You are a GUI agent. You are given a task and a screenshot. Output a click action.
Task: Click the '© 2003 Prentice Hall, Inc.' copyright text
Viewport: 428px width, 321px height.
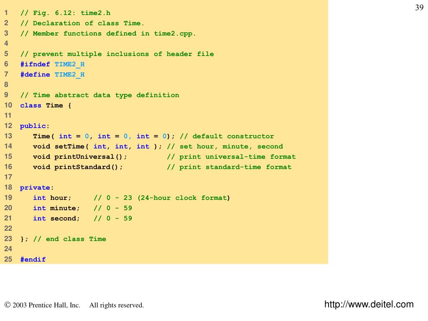[42, 305]
